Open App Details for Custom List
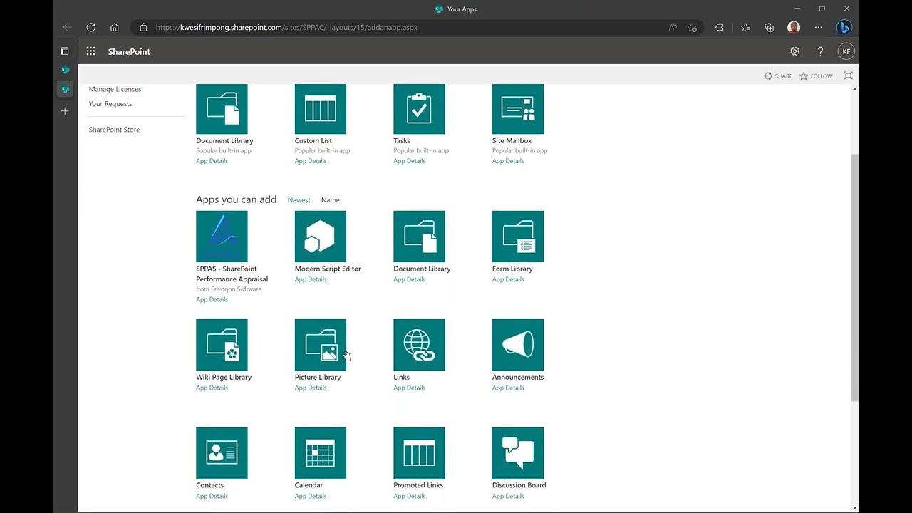Image resolution: width=912 pixels, height=513 pixels. pos(311,161)
